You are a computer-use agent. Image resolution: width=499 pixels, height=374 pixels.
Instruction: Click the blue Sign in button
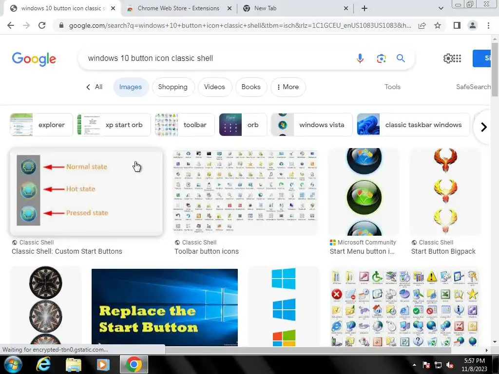482,58
